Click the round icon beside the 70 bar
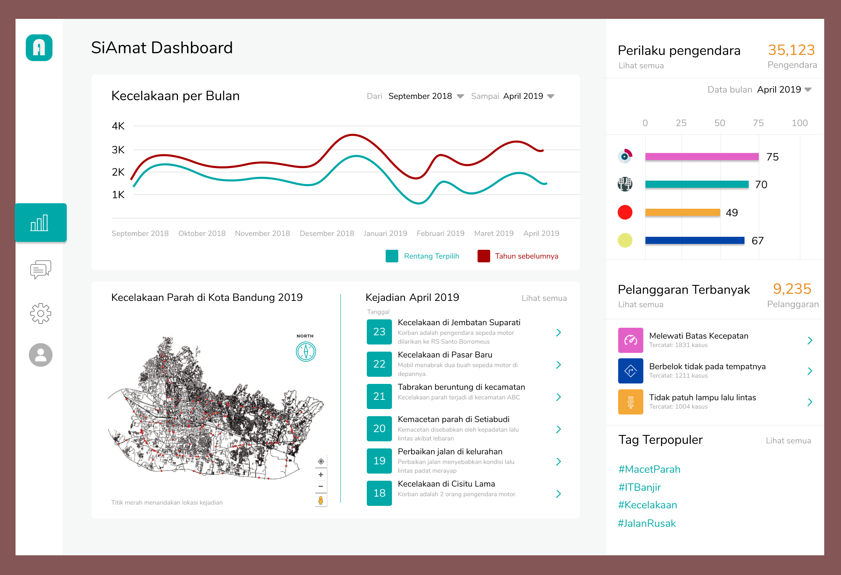 tap(625, 184)
